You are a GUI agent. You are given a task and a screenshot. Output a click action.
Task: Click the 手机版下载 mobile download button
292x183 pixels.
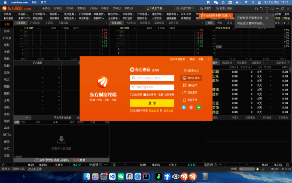point(155,8)
